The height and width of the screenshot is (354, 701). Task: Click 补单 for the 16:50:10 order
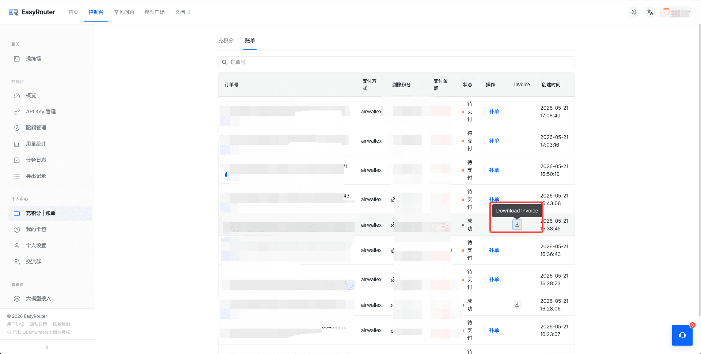(494, 170)
